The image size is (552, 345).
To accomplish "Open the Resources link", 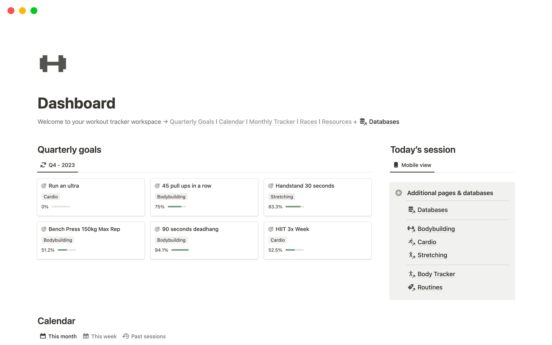I will tap(336, 122).
